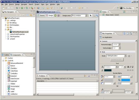Select MyFirstFlexProject.mxml in navigator

tap(20, 32)
